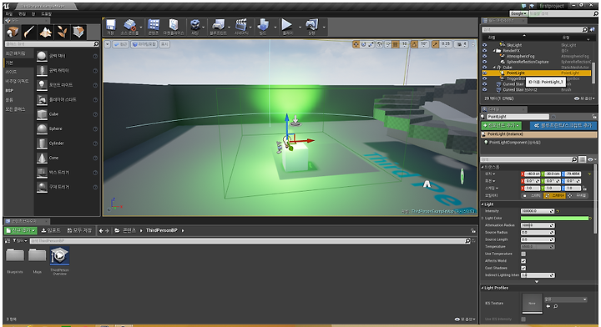Expand the Light Color property arrow

click(482, 219)
